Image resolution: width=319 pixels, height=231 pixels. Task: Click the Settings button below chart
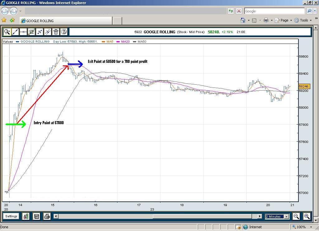tap(11, 216)
